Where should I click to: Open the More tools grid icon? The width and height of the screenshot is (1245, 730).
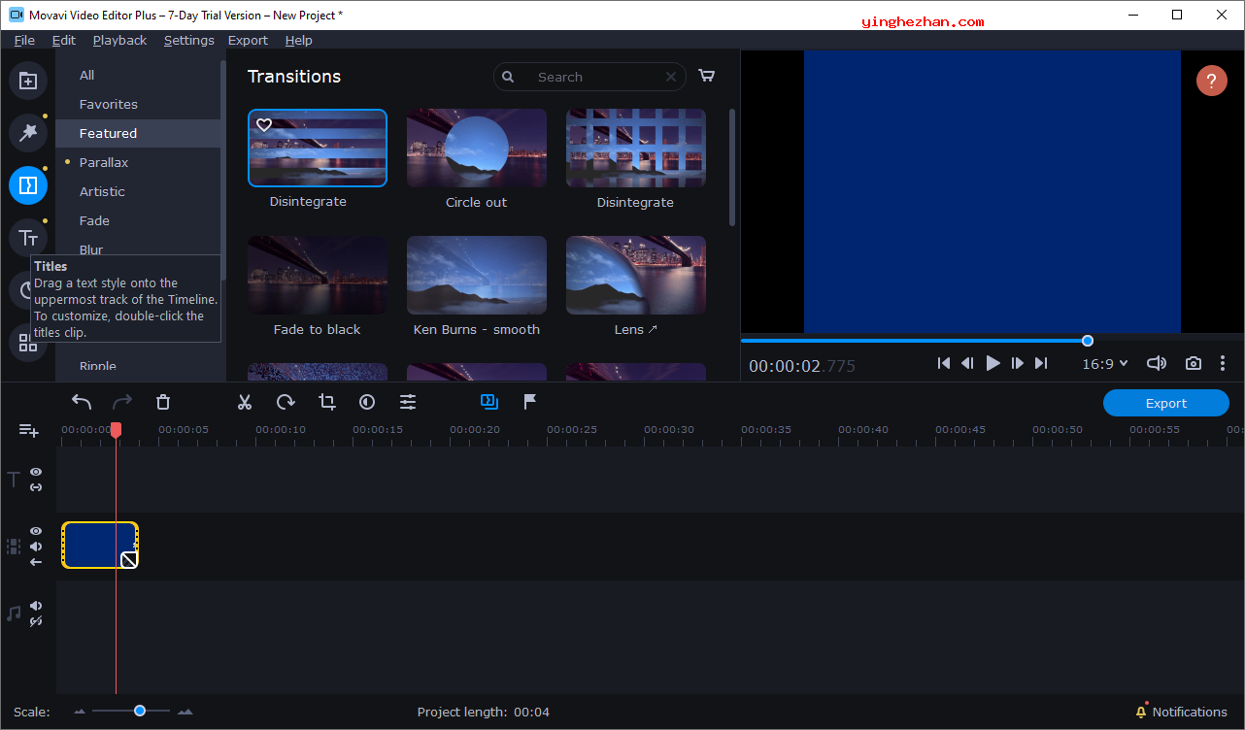pos(28,343)
